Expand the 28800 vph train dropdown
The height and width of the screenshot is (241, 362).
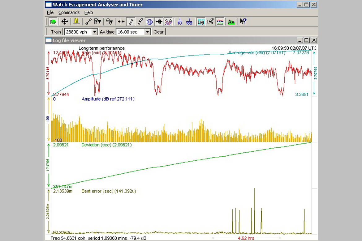point(95,32)
